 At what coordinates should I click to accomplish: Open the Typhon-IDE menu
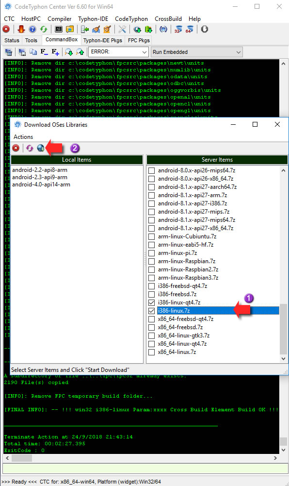tap(93, 19)
